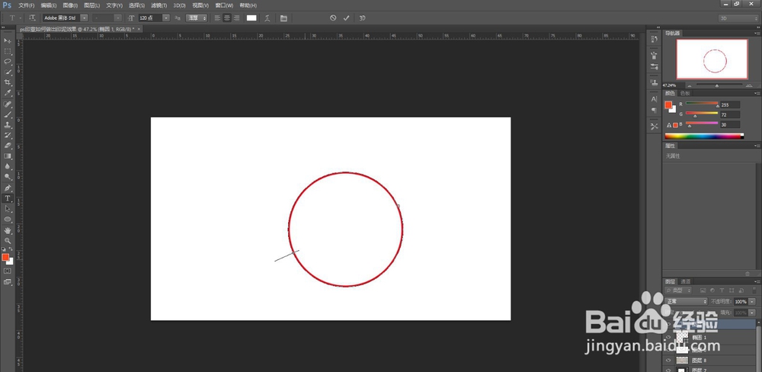762x372 pixels.
Task: Select the Hand tool
Action: click(8, 230)
